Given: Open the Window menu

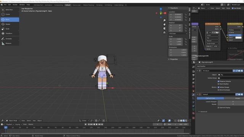Looking at the screenshot, I should 22,5.
